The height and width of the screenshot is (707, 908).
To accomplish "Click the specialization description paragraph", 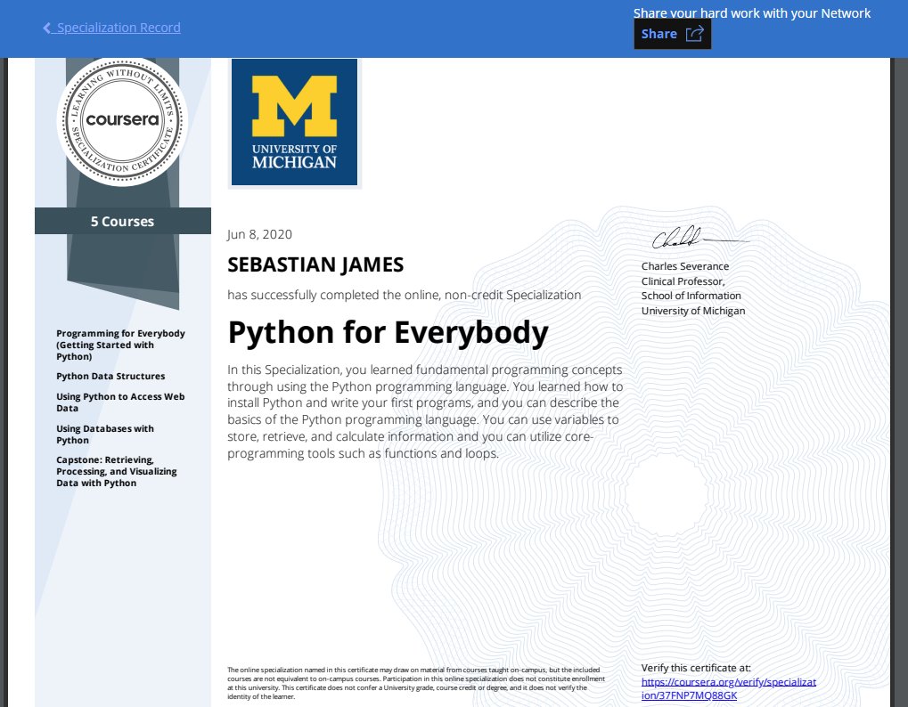I will point(425,411).
